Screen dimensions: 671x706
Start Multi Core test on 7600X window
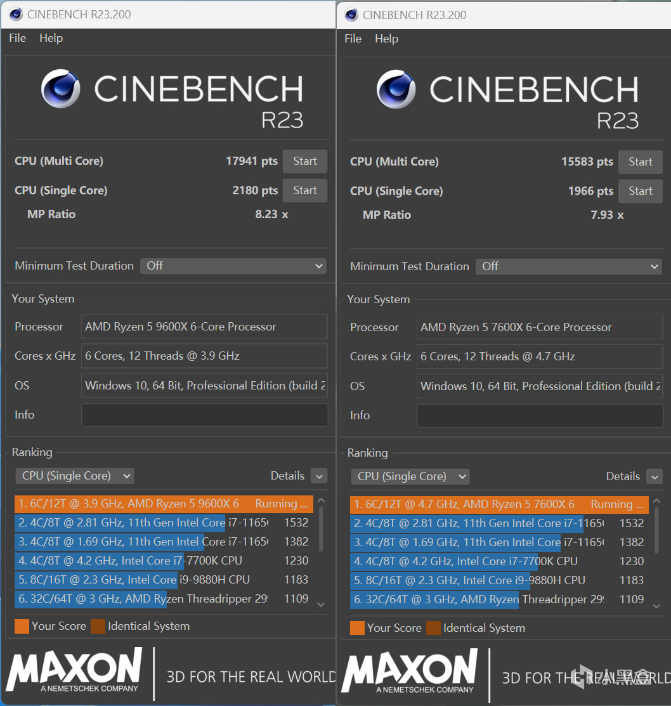640,162
